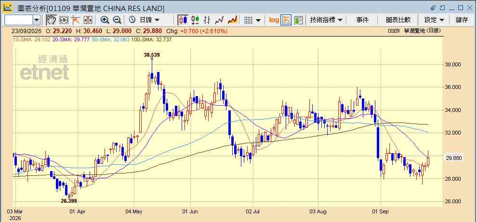The image size is (477, 222).
Task: Switch to line chart type
Action: (219, 20)
